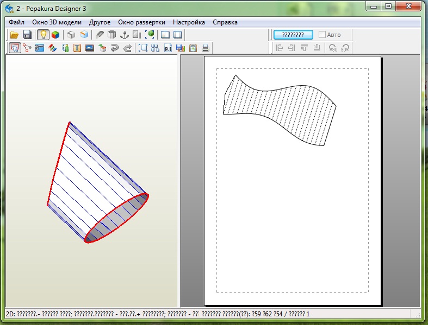Click the four blue squares arrange icon
428x325 pixels.
(155, 48)
